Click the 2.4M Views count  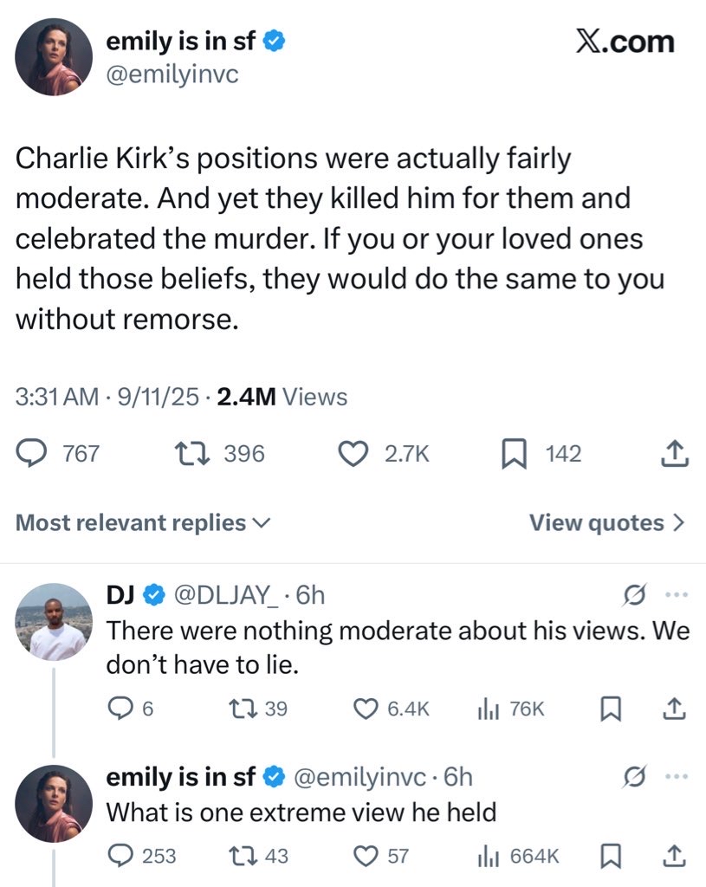[x=282, y=397]
